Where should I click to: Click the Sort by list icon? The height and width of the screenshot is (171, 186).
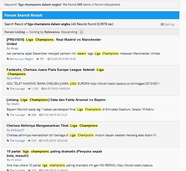pyautogui.click(x=162, y=24)
